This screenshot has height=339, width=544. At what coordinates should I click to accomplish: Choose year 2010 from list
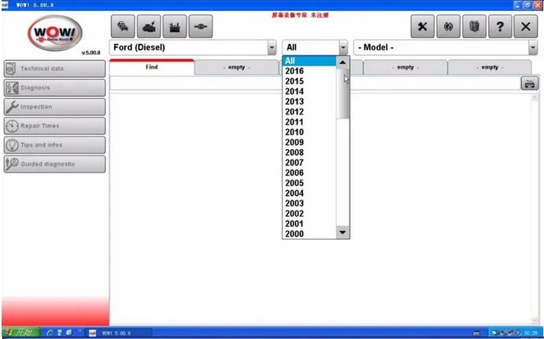[309, 132]
